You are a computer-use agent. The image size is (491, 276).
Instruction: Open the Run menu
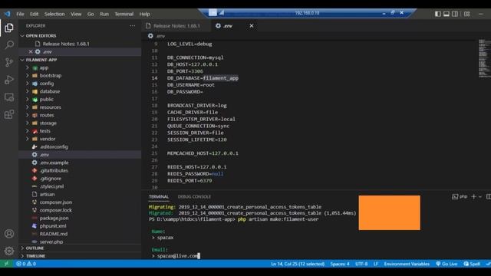[104, 14]
